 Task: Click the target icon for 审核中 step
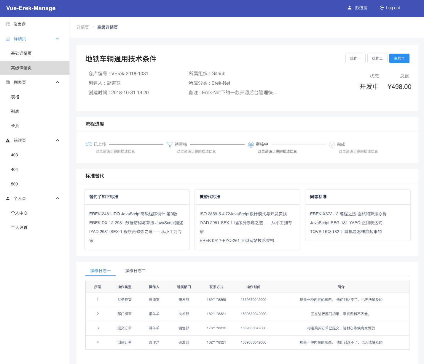[x=251, y=145]
